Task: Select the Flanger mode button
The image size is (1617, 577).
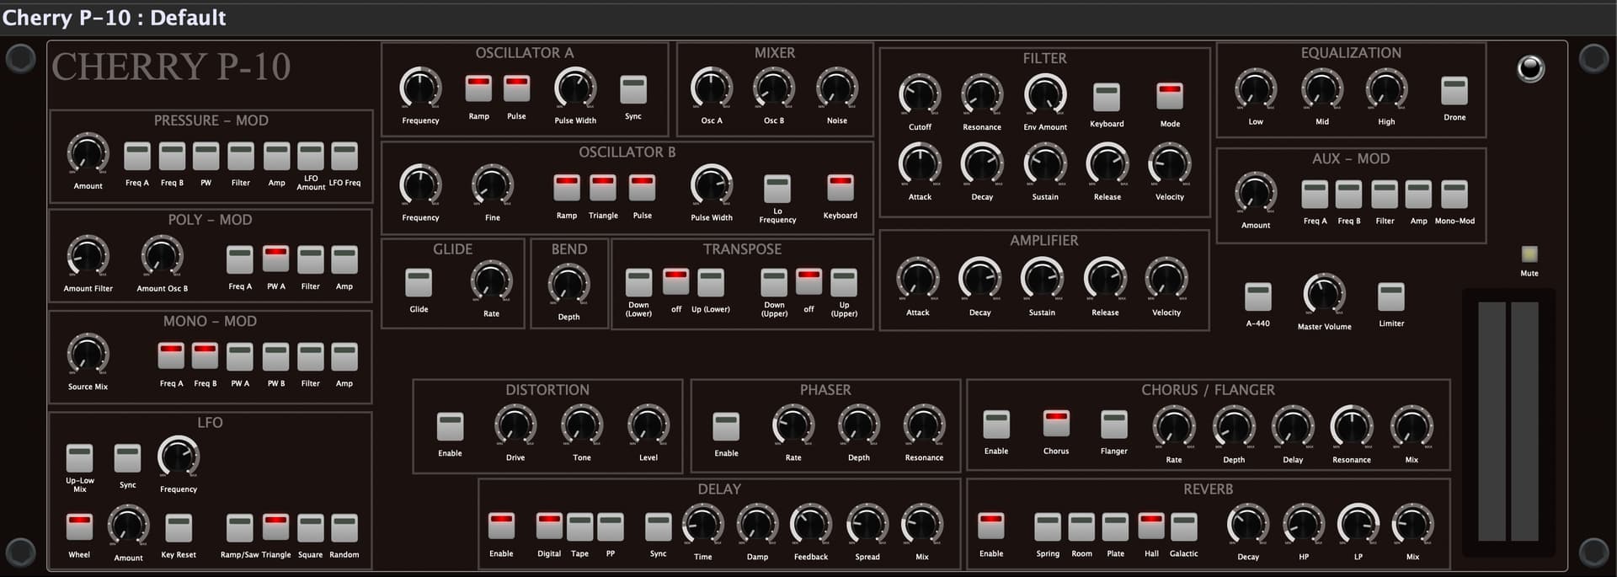Action: pyautogui.click(x=1113, y=425)
